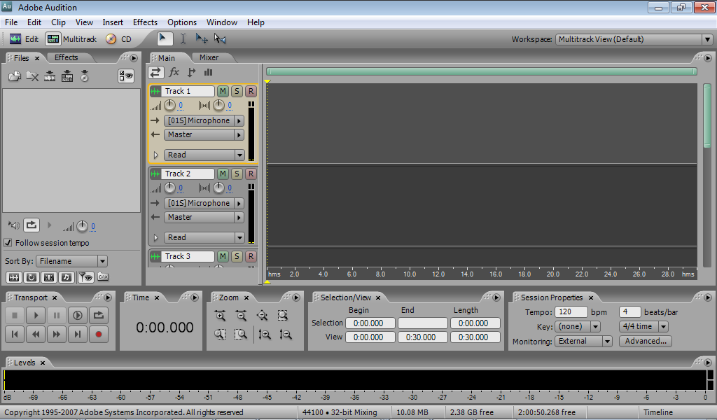Arm Track 1 for record
Image resolution: width=717 pixels, height=420 pixels.
coord(251,91)
